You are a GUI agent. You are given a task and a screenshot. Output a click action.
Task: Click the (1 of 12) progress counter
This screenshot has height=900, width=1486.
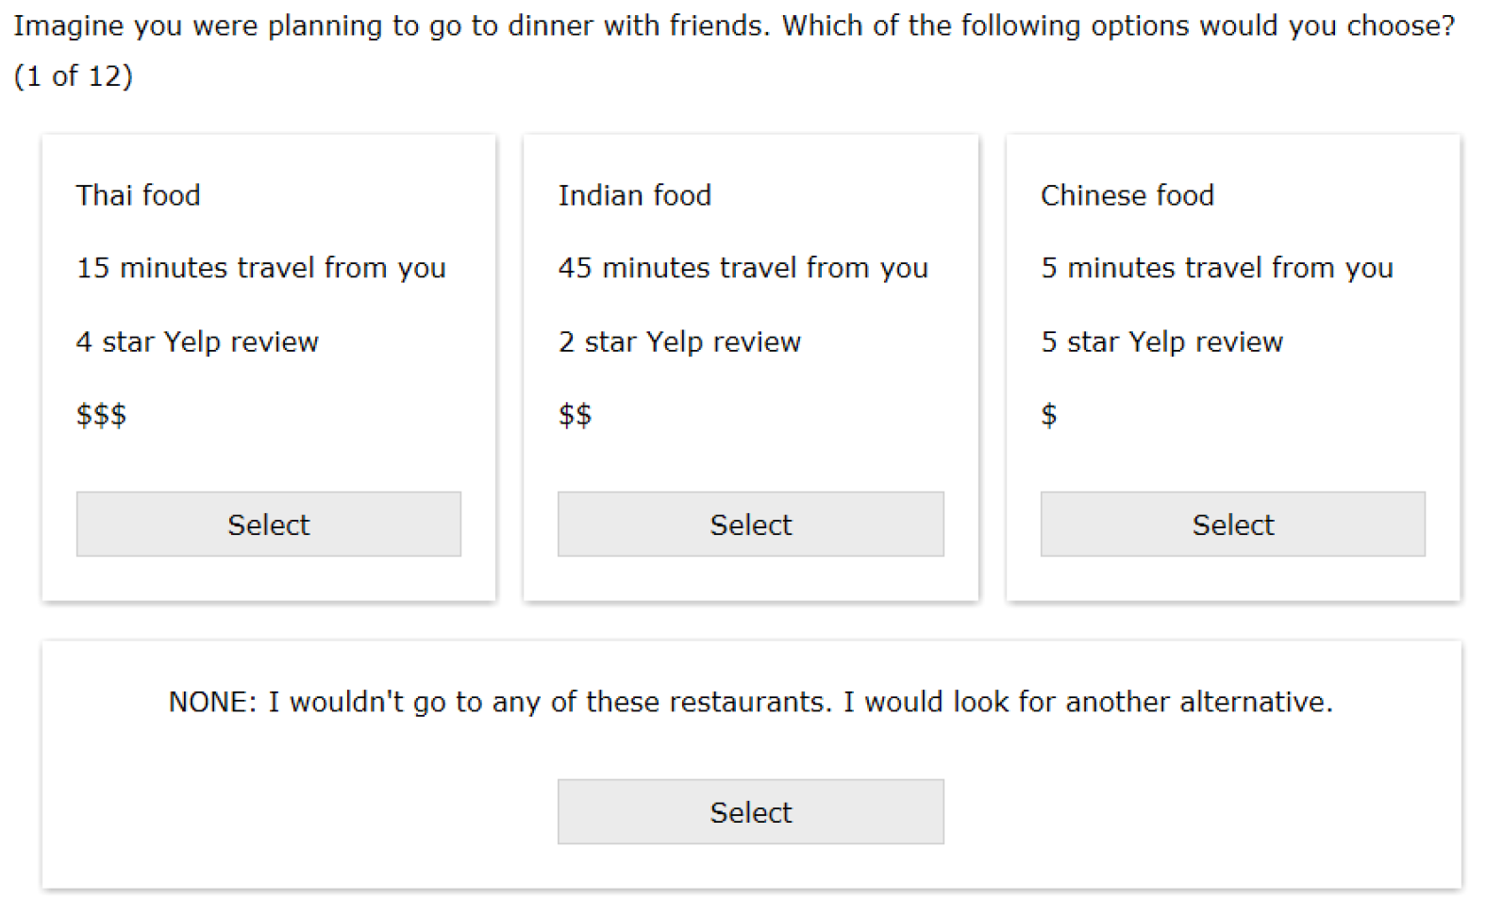74,75
